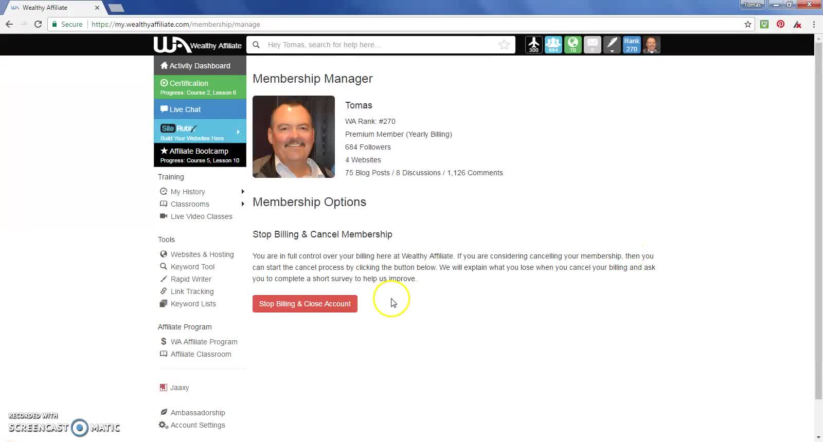Open the envelope messages icon
The width and height of the screenshot is (823, 442).
click(592, 45)
